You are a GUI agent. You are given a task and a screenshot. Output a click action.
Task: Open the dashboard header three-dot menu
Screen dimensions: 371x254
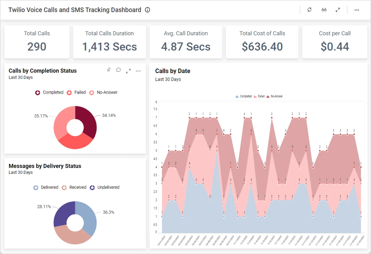click(357, 10)
